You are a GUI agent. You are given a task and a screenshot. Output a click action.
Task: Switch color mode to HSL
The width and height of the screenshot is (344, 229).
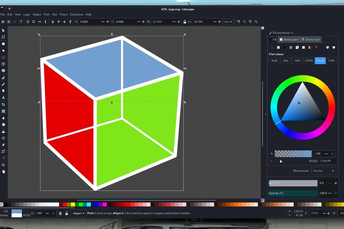point(286,60)
